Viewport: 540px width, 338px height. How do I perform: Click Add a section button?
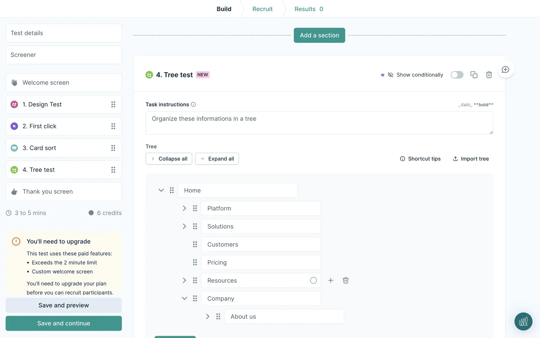[319, 35]
